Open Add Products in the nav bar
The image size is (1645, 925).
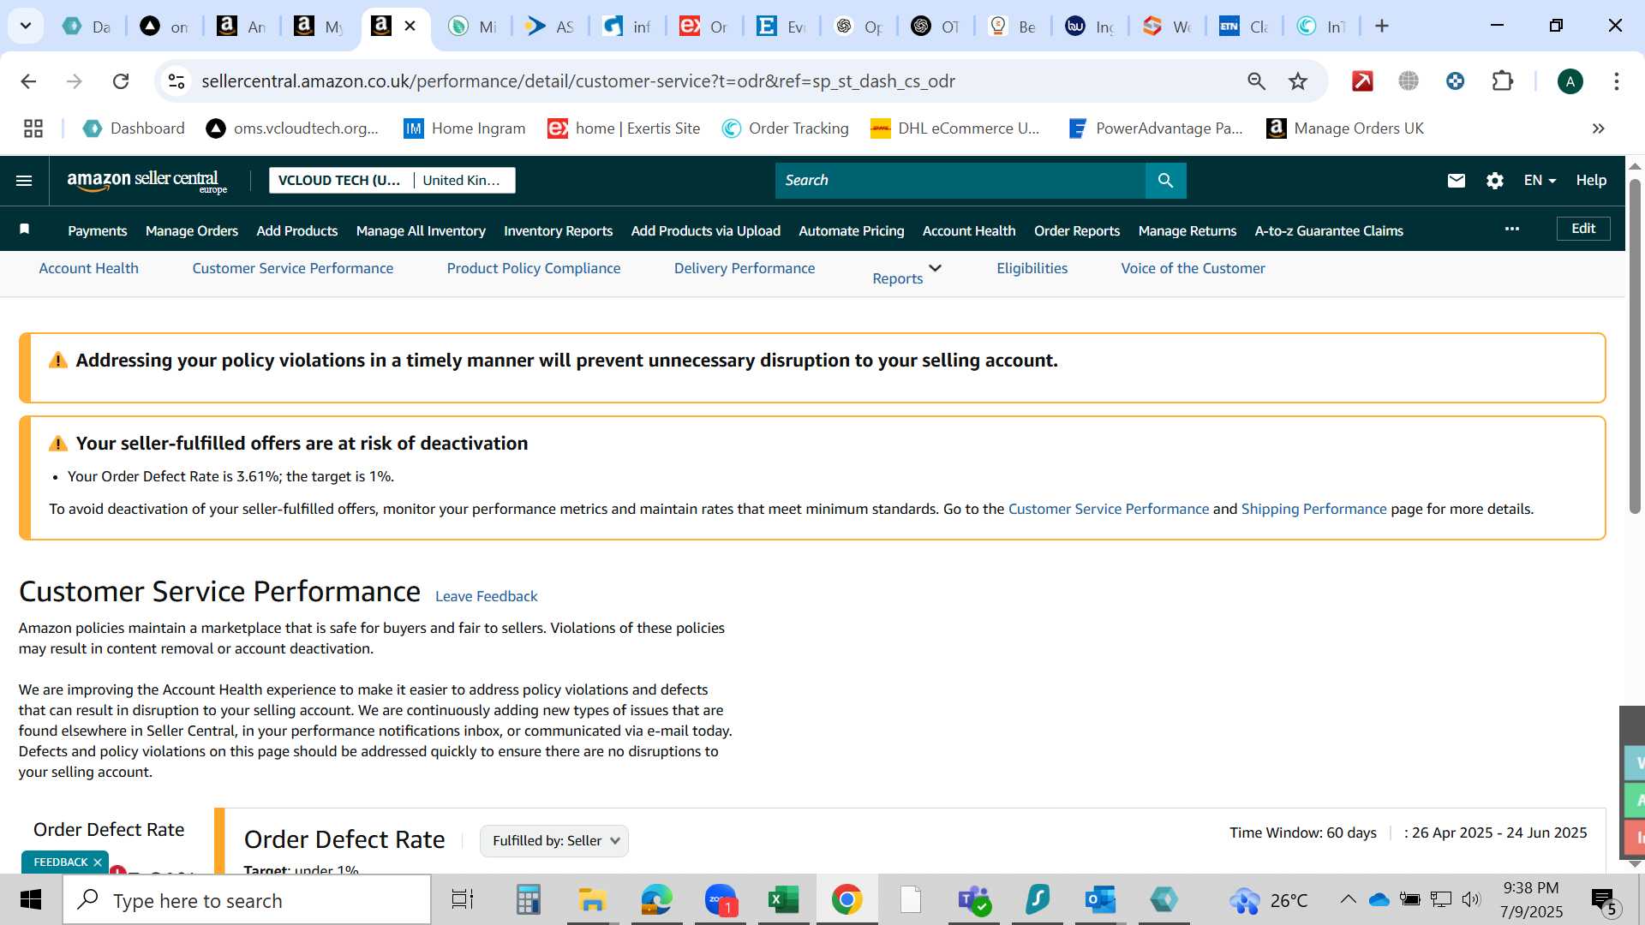point(297,230)
